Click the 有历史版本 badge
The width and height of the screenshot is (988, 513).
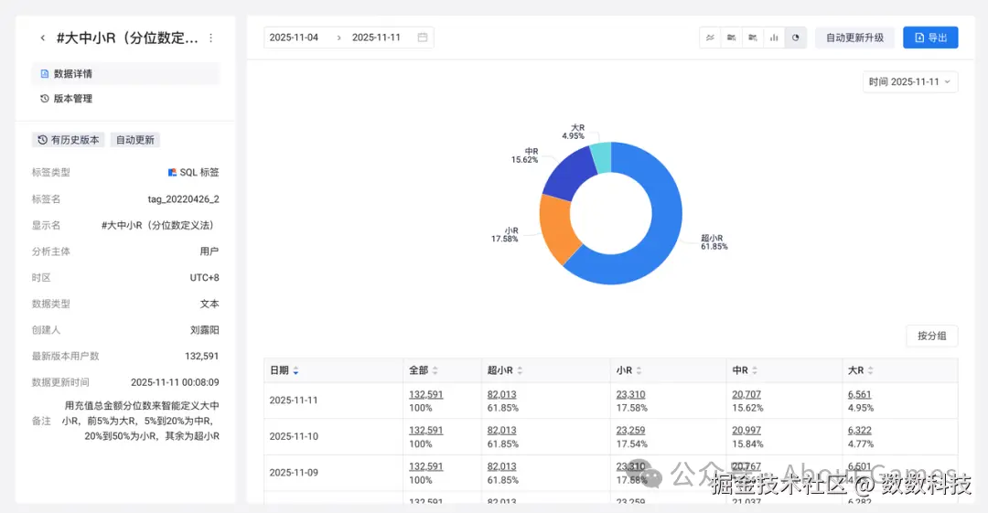pyautogui.click(x=68, y=140)
